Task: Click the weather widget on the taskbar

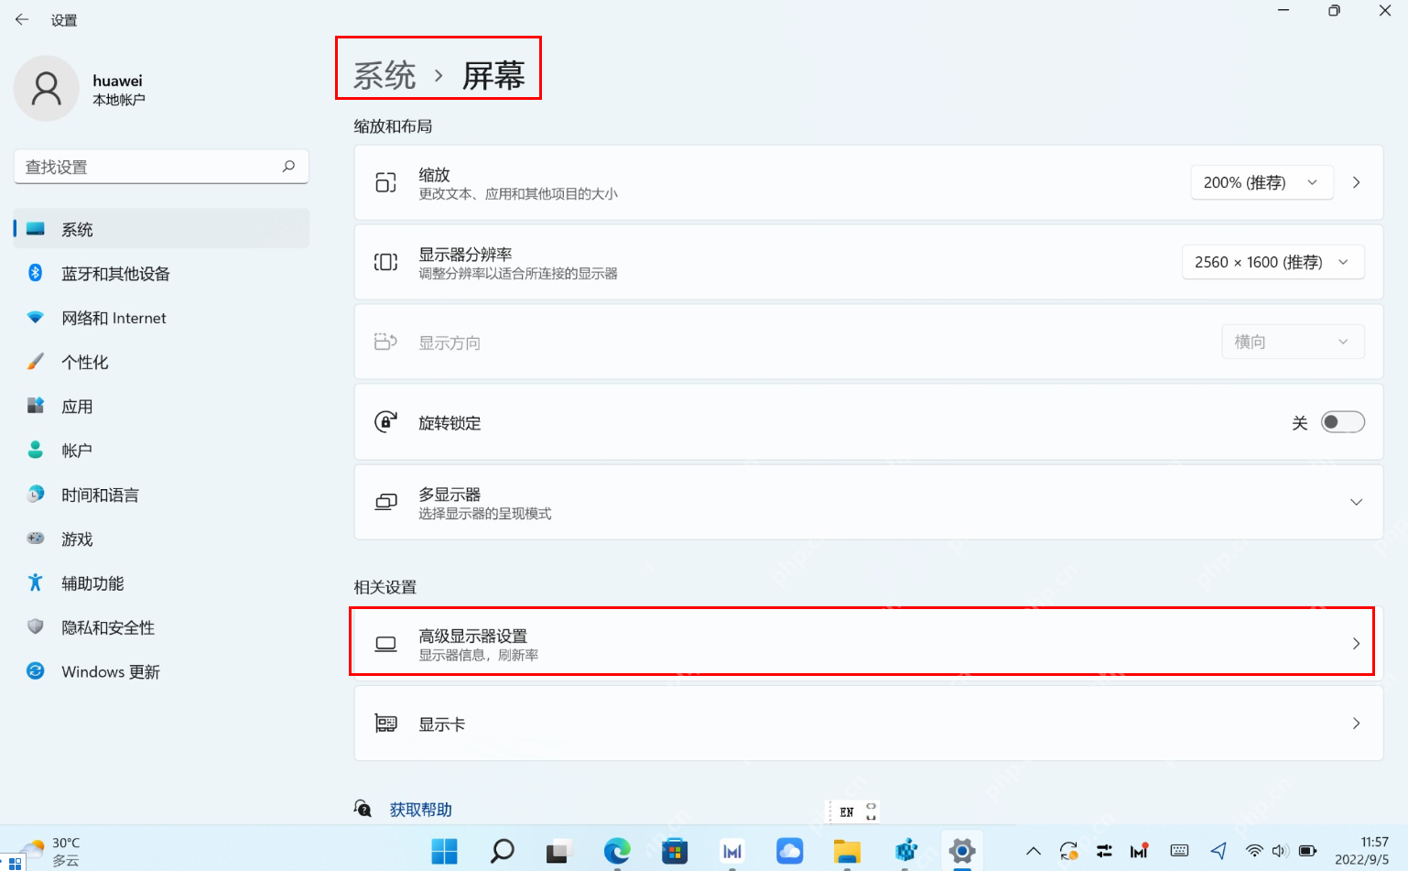Action: coord(51,852)
